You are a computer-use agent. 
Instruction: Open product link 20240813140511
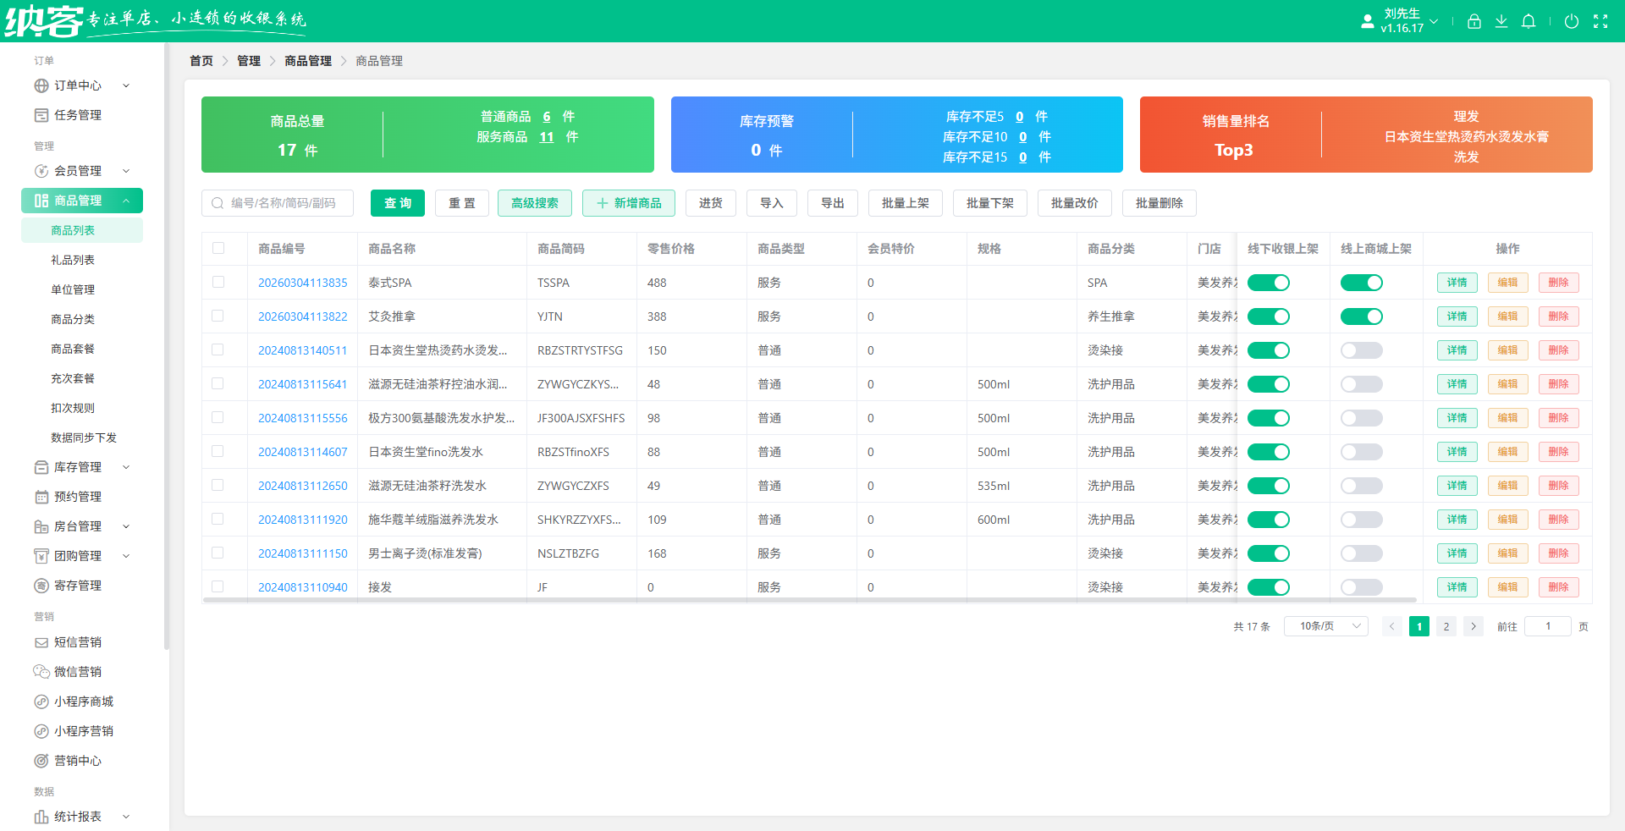(302, 349)
